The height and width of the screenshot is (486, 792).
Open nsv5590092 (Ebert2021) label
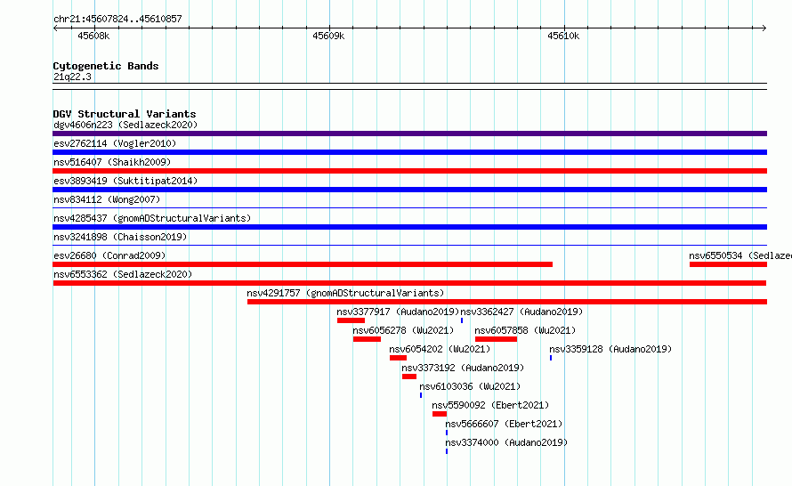pyautogui.click(x=490, y=405)
